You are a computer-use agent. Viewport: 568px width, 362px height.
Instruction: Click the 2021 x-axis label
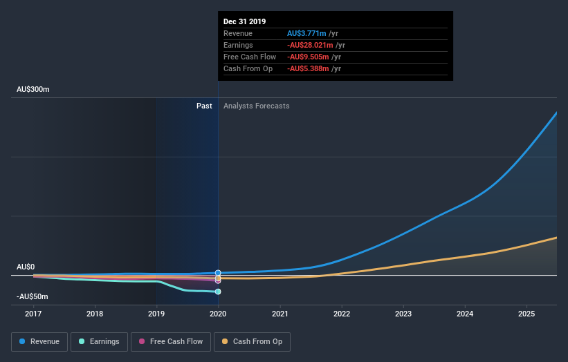coord(280,314)
